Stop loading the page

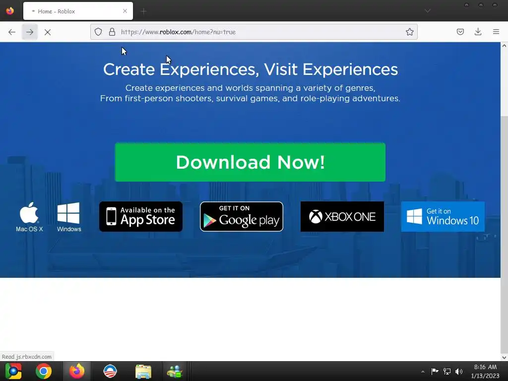coord(48,32)
